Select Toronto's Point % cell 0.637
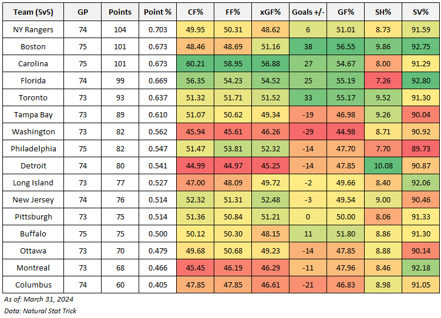Screen dimensions: 441x318 [x=159, y=97]
